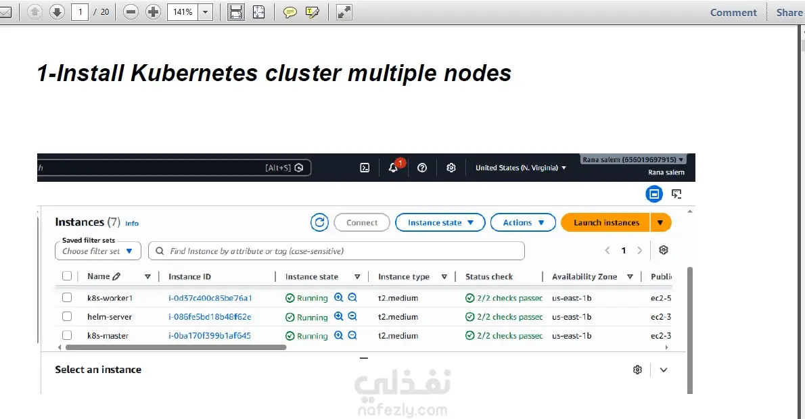Image resolution: width=805 pixels, height=419 pixels.
Task: Click the panel resize handle bar
Action: [363, 358]
